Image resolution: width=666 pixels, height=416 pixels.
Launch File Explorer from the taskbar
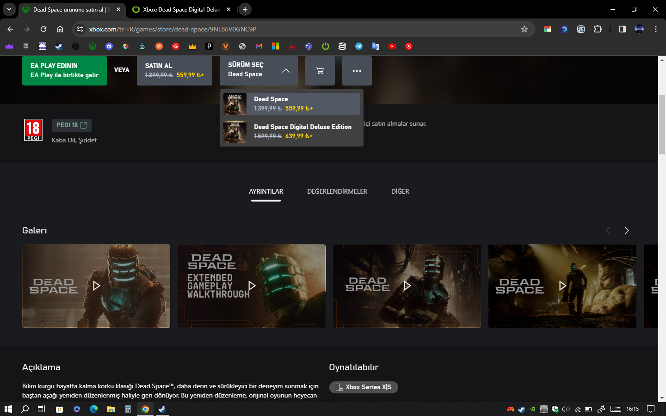[111, 409]
